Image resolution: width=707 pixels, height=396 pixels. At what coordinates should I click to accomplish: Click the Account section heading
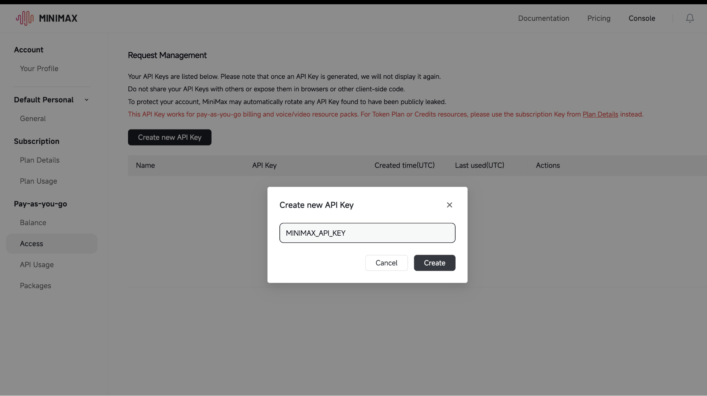[29, 50]
